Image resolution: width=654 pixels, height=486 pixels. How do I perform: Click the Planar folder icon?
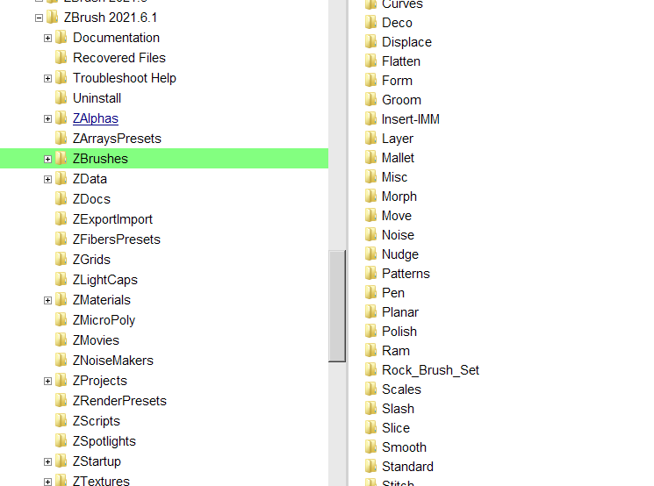(370, 311)
